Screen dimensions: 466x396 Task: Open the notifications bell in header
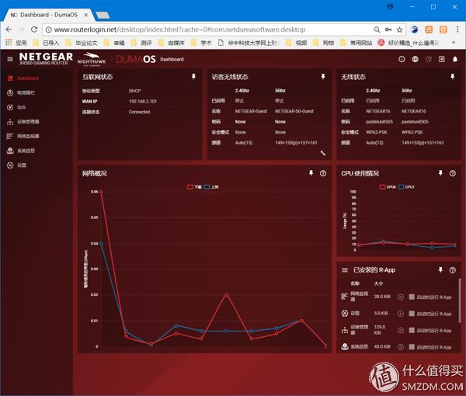[455, 59]
